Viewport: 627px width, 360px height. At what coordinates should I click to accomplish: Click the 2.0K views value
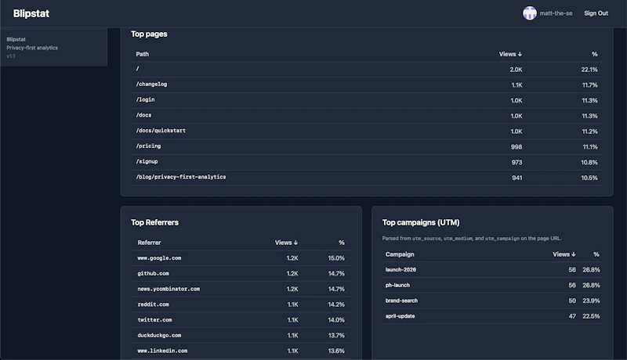[x=516, y=70]
